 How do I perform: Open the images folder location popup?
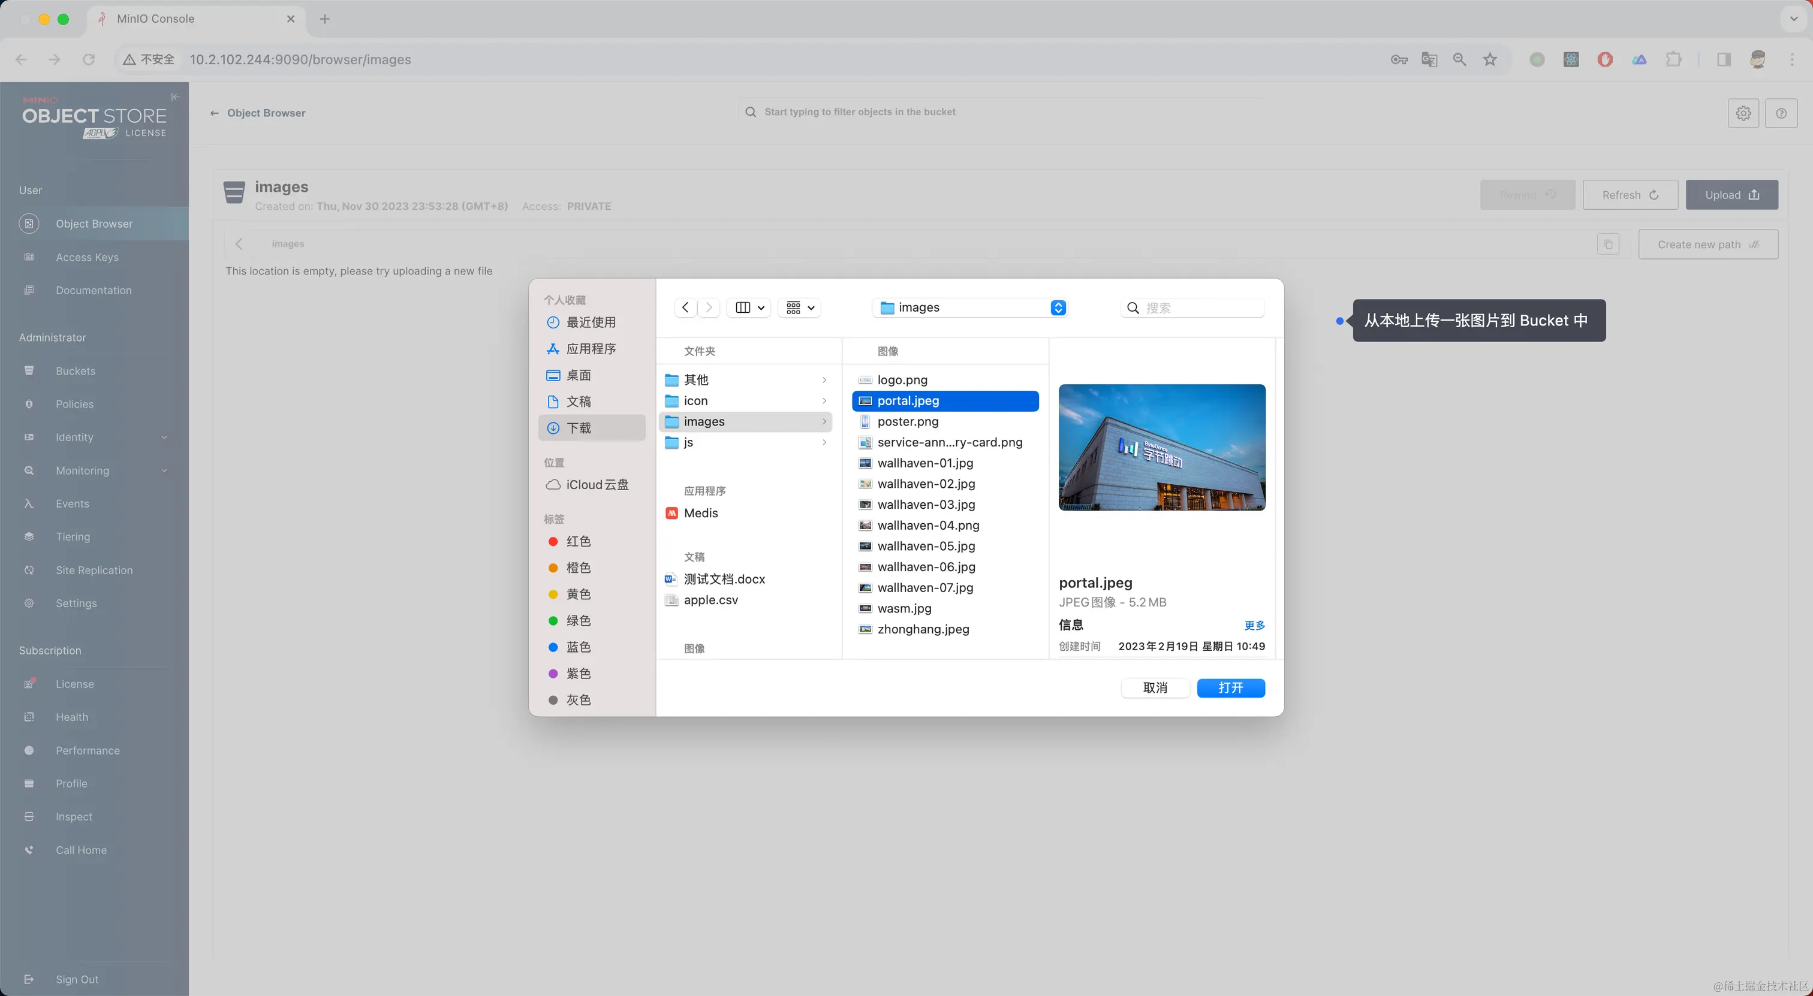971,307
